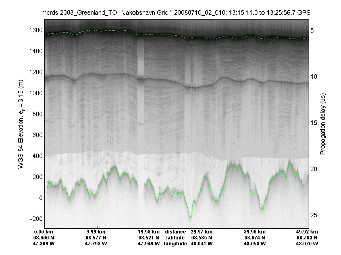Viewport: 341px width, 255px height.
Task: Click the 9.99 km distance label
Action: point(97,232)
